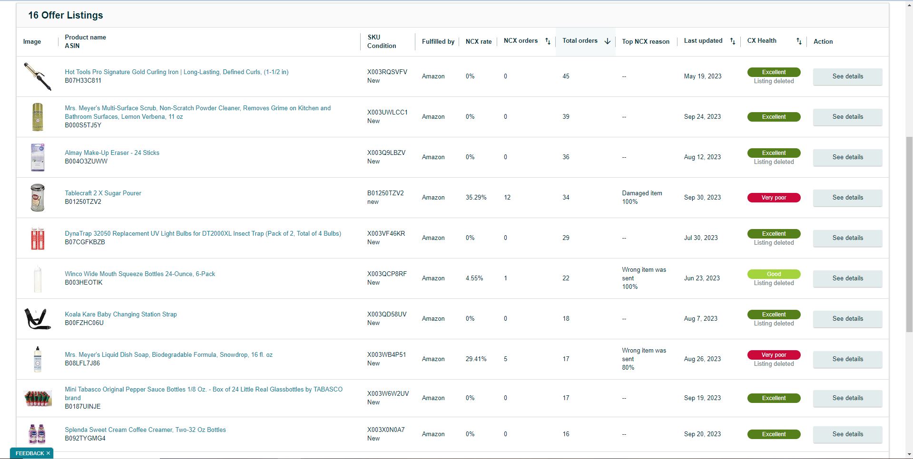The width and height of the screenshot is (913, 459).
Task: Open Splenda Sweet Cream Coffee Creamer link
Action: (145, 430)
